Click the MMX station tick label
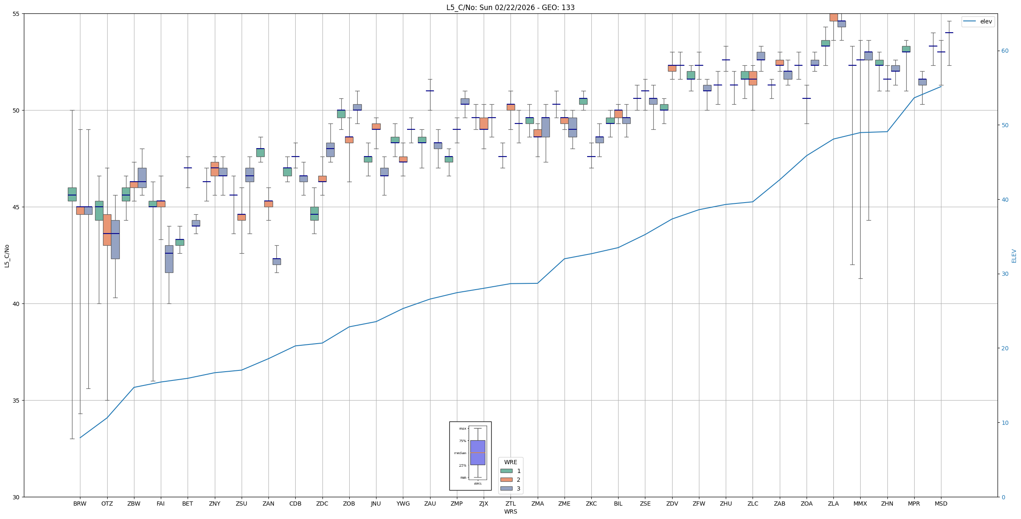This screenshot has height=519, width=1021. tap(860, 504)
